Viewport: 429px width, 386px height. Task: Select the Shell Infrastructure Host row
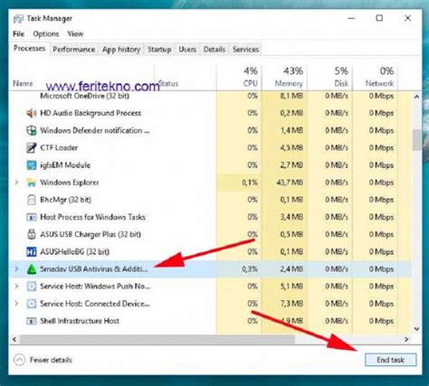211,321
